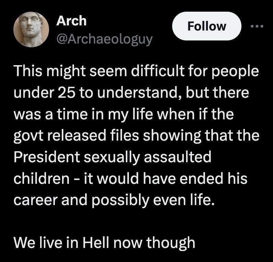Click the line 'We live in Hell now though'
Screen dimensions: 273x262
(104, 243)
